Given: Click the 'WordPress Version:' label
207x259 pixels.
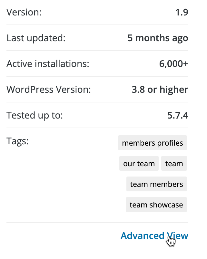Looking at the screenshot, I should (x=49, y=90).
